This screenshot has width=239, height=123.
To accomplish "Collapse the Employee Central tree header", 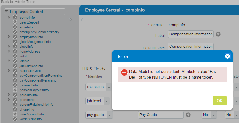I will 6,11.
